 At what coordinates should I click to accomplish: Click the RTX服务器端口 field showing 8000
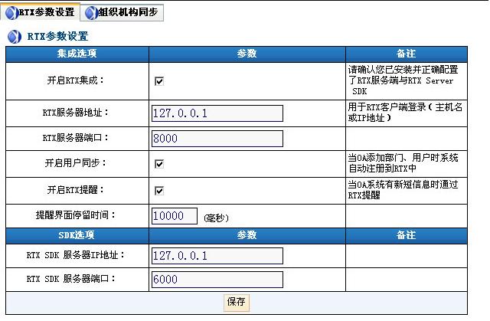[217, 139]
